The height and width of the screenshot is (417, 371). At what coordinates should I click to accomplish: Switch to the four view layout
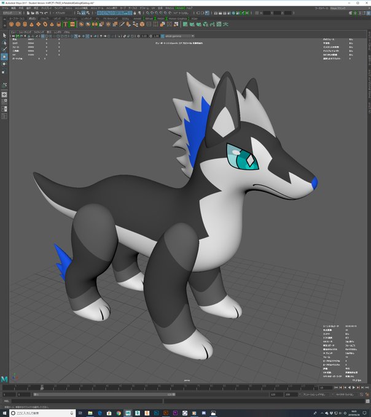[4, 102]
